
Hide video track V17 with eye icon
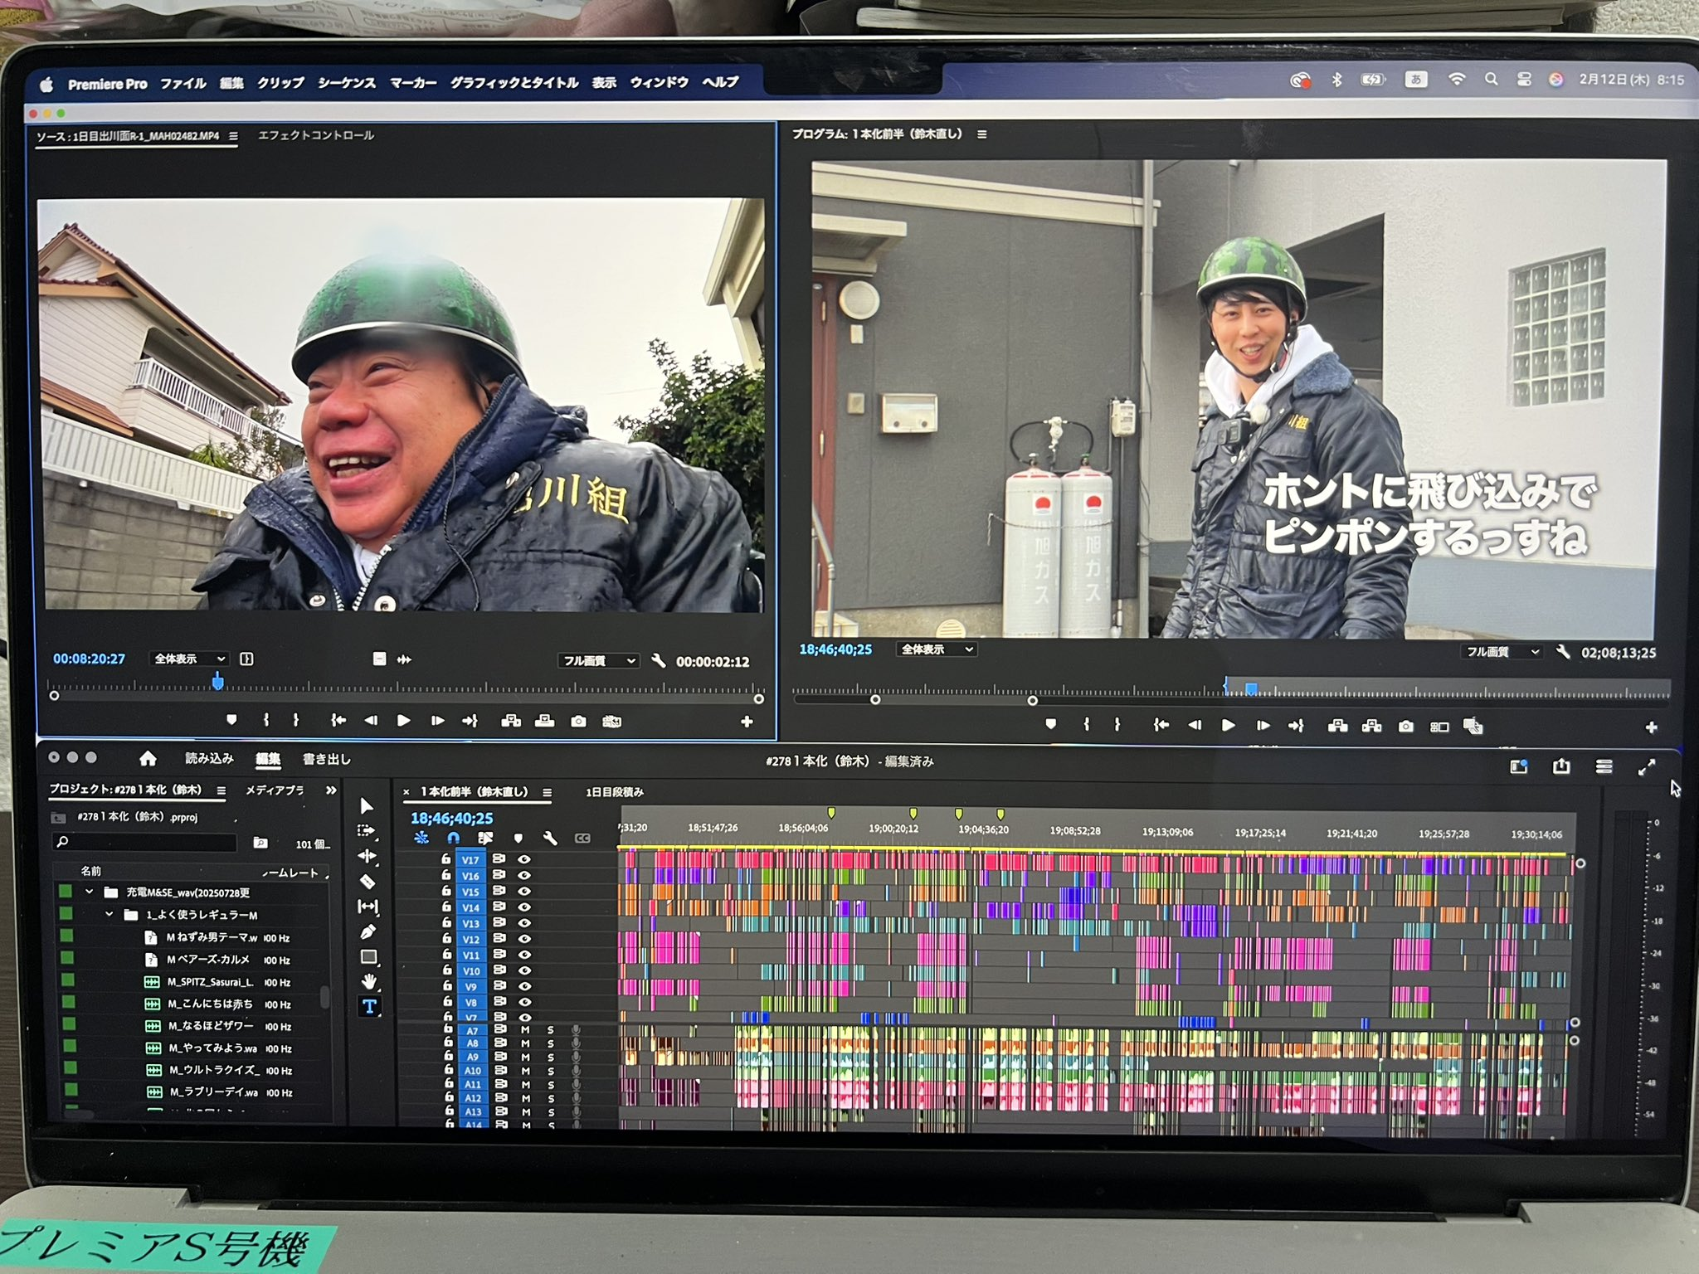pyautogui.click(x=524, y=859)
